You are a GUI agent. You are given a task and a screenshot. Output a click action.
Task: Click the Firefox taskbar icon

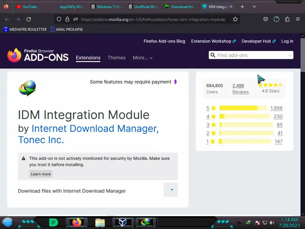point(77,222)
